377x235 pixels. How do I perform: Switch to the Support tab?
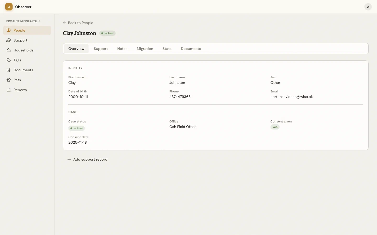[101, 49]
